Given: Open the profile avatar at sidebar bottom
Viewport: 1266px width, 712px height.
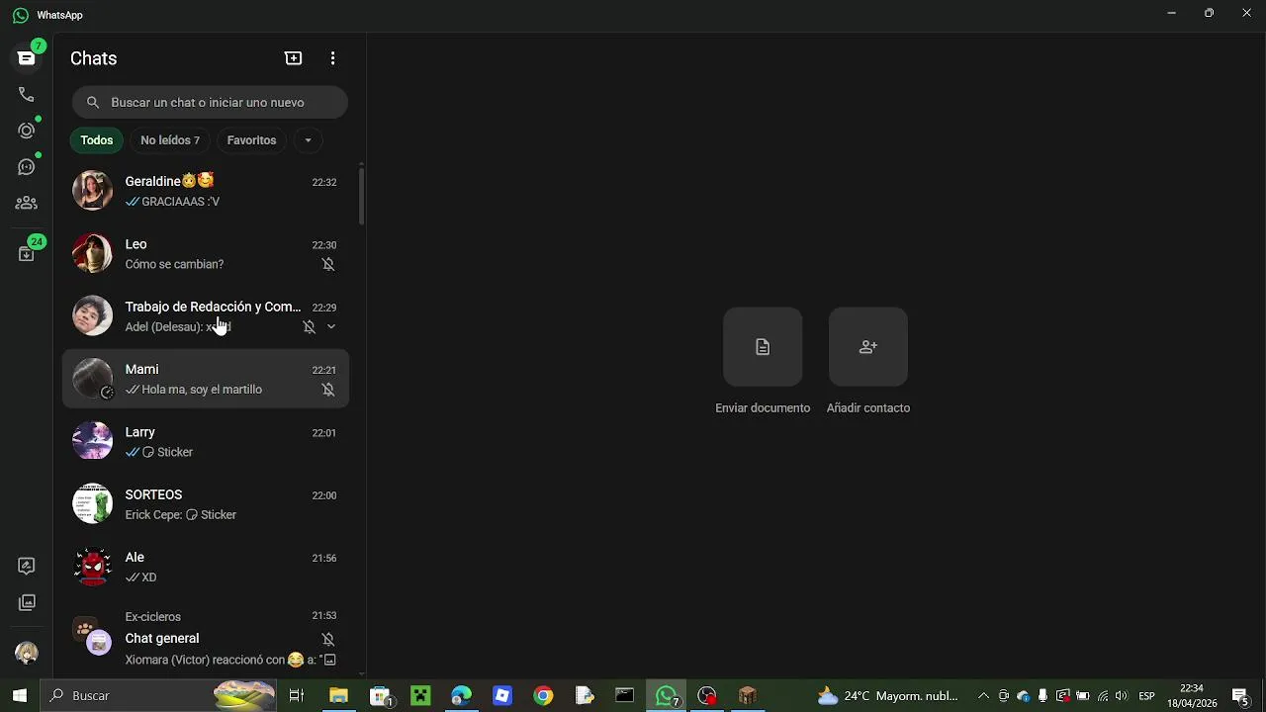Looking at the screenshot, I should pyautogui.click(x=27, y=653).
